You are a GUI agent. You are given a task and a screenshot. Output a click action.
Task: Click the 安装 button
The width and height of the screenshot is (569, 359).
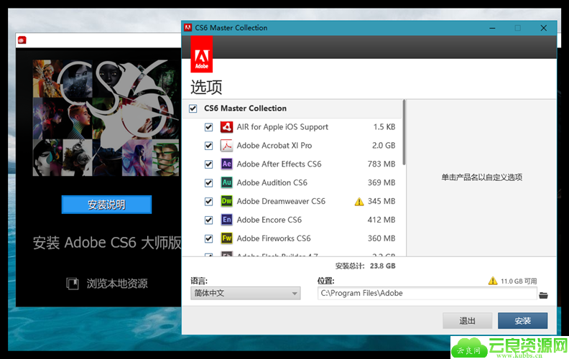[522, 320]
